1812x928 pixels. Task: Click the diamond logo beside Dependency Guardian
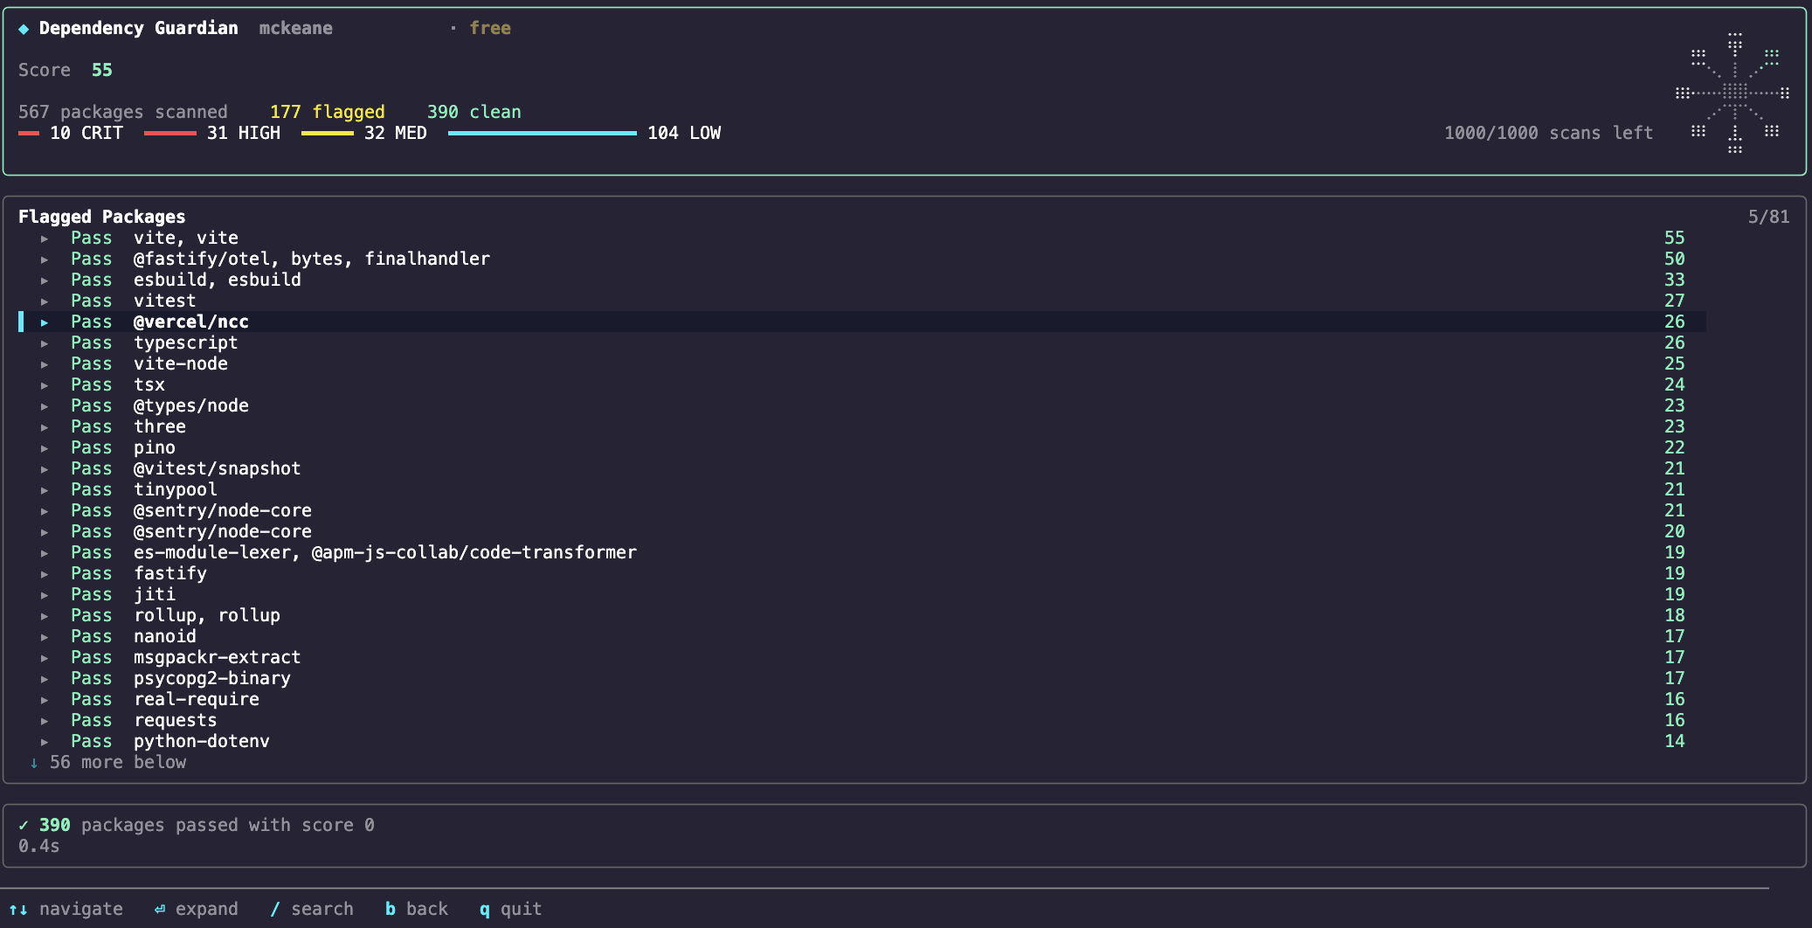(x=24, y=29)
